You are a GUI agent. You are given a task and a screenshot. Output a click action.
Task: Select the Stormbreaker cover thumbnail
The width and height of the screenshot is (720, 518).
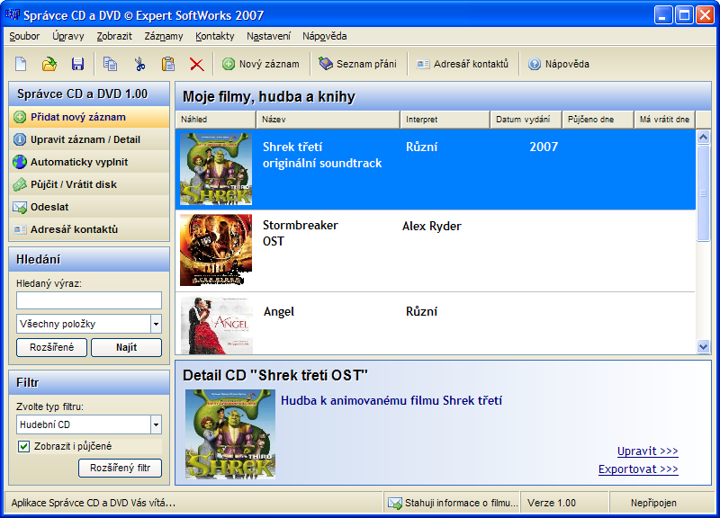point(216,250)
